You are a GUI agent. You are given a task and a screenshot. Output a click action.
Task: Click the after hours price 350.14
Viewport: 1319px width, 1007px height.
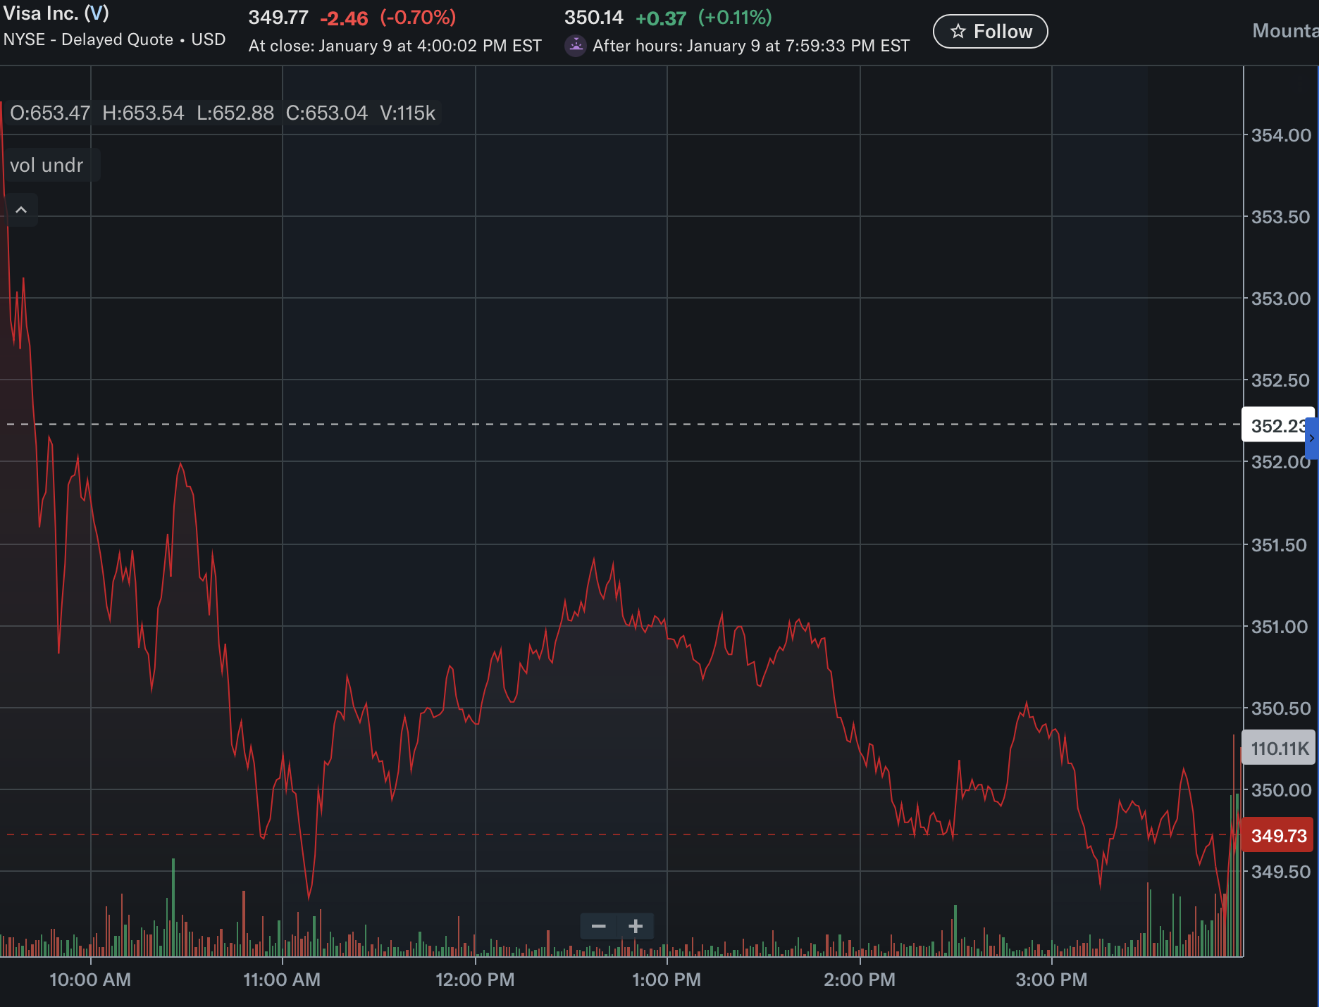pos(594,18)
